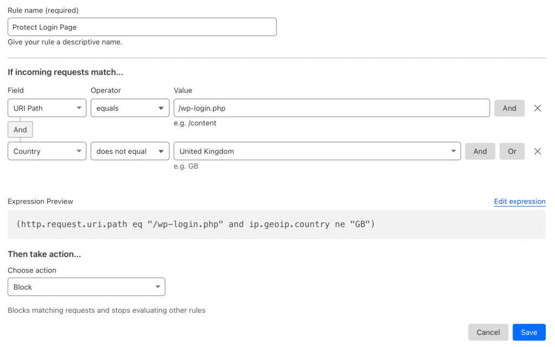Click the Rule name input field
The image size is (555, 347).
[x=142, y=27]
